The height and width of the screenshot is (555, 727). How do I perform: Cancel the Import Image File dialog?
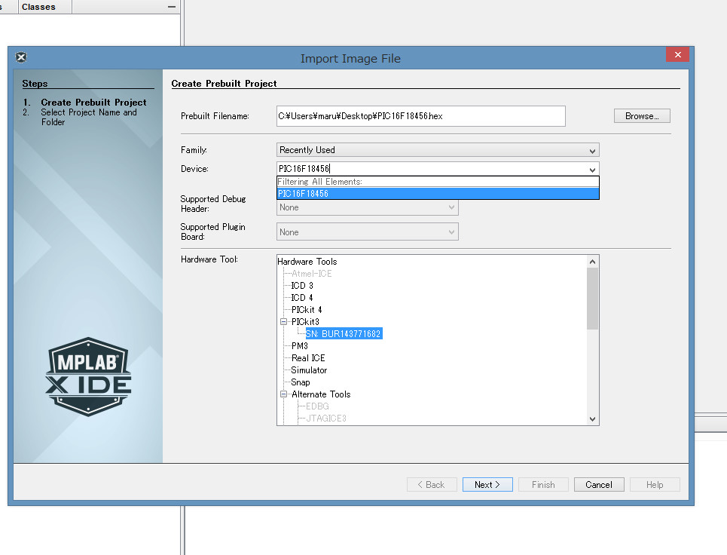point(599,484)
